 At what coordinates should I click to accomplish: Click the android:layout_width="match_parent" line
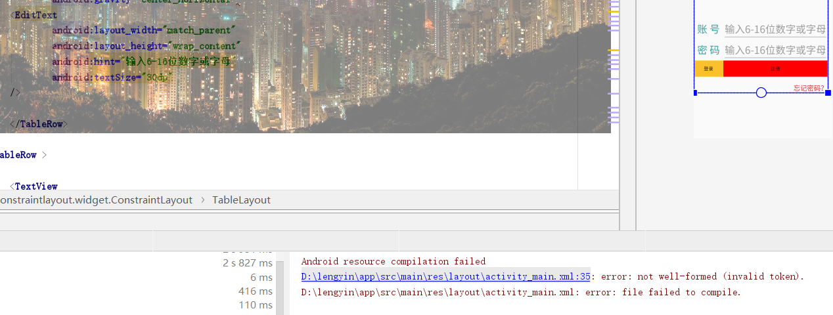[143, 30]
